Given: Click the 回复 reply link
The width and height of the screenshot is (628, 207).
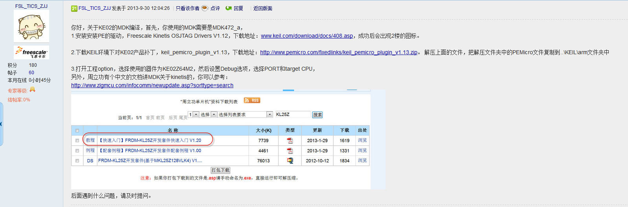Looking at the screenshot, I should tap(238, 8).
